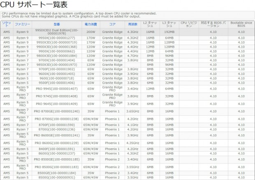Viewport: 255px width, 180px height.
Task: Select the PRO 8500G(100-000001183) model cell
Action: [57, 167]
